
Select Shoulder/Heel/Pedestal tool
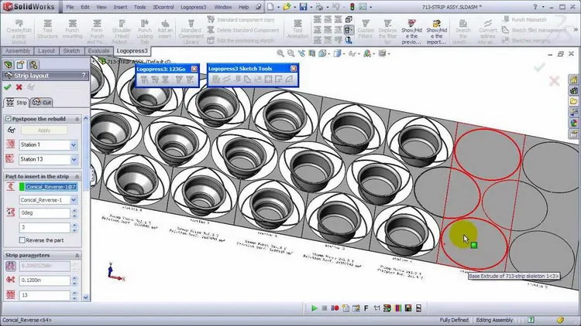click(x=122, y=31)
